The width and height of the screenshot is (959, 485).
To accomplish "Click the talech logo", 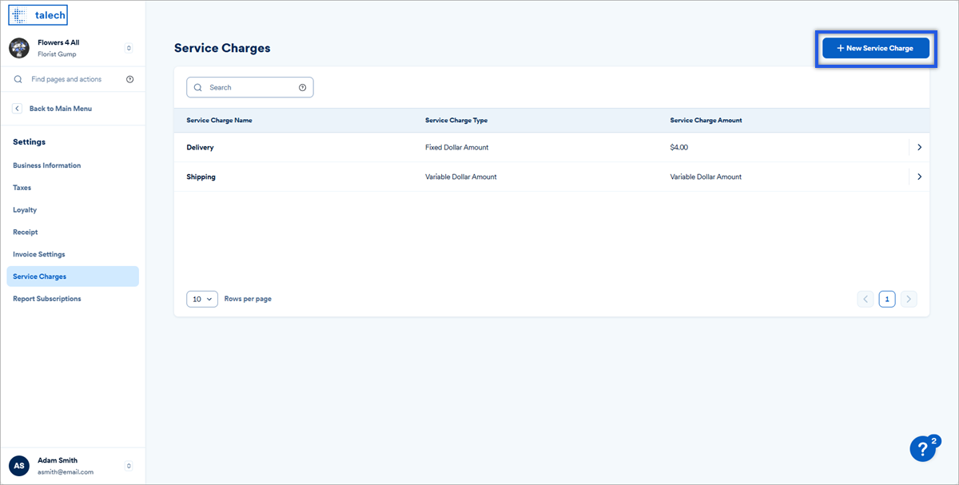I will pyautogui.click(x=38, y=15).
